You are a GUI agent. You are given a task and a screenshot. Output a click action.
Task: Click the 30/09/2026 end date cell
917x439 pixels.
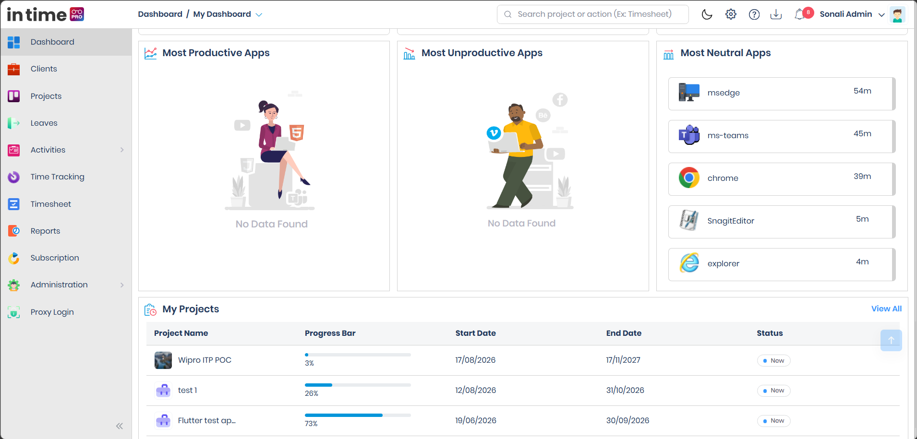click(x=627, y=421)
